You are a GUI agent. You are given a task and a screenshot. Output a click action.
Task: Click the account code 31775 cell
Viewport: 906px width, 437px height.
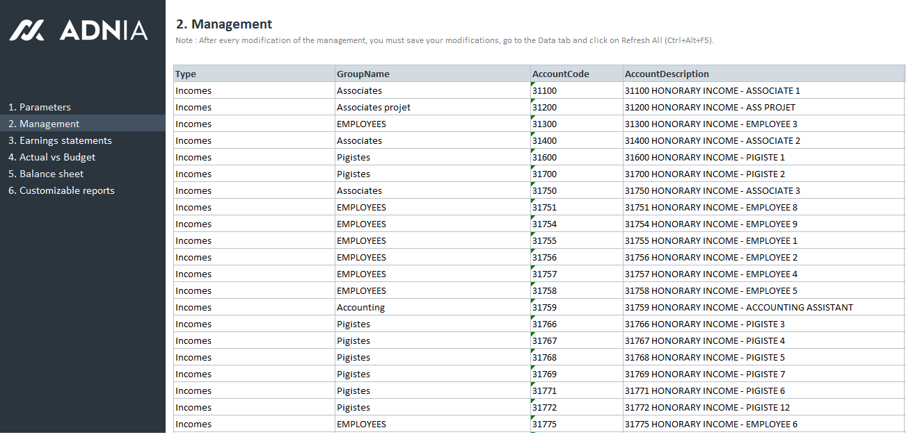pos(545,424)
